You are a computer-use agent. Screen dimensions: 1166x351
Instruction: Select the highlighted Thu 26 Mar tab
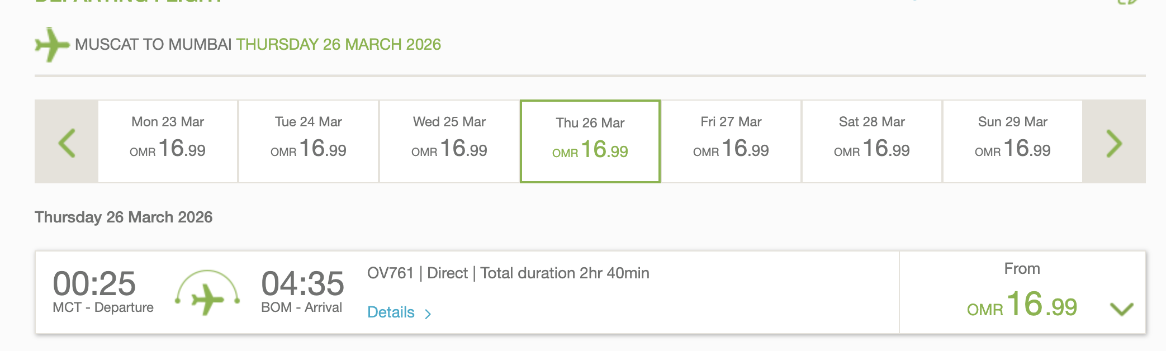(x=590, y=141)
